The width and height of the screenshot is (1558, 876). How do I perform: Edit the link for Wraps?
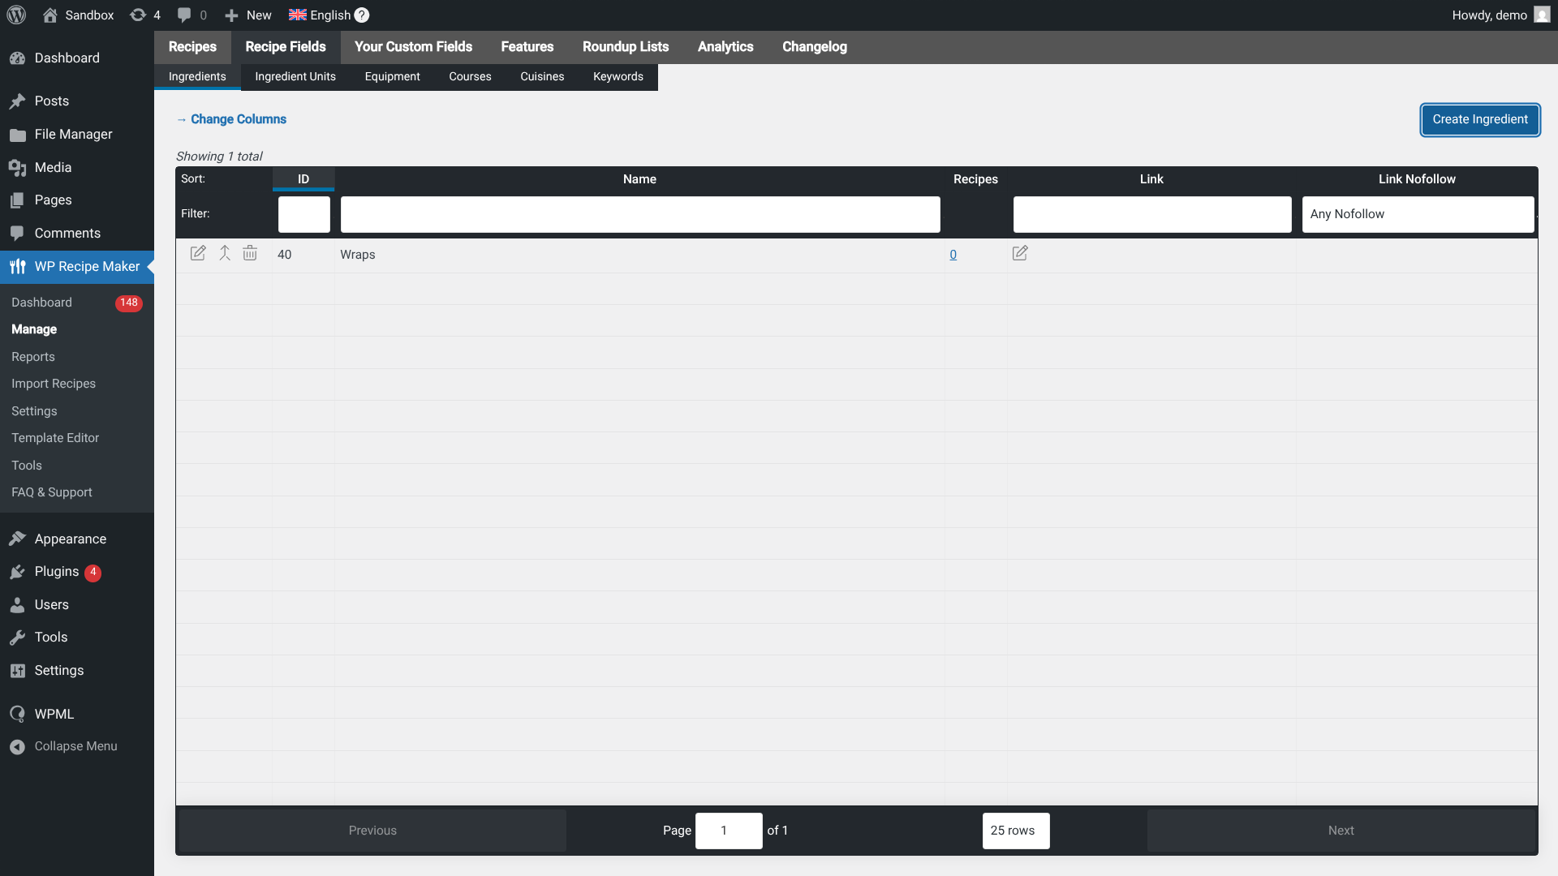coord(1020,253)
